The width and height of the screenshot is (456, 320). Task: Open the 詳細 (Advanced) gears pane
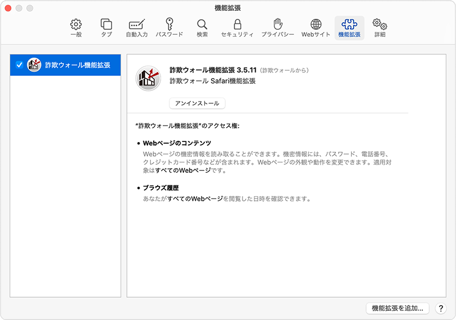380,28
